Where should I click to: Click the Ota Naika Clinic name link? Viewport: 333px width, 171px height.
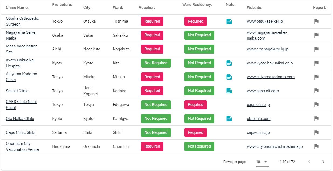(20, 119)
